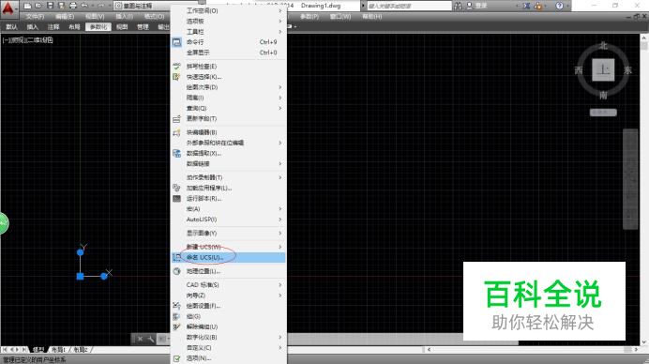The image size is (649, 364).
Task: Select 工作空间(O) menu entry
Action: [x=229, y=10]
